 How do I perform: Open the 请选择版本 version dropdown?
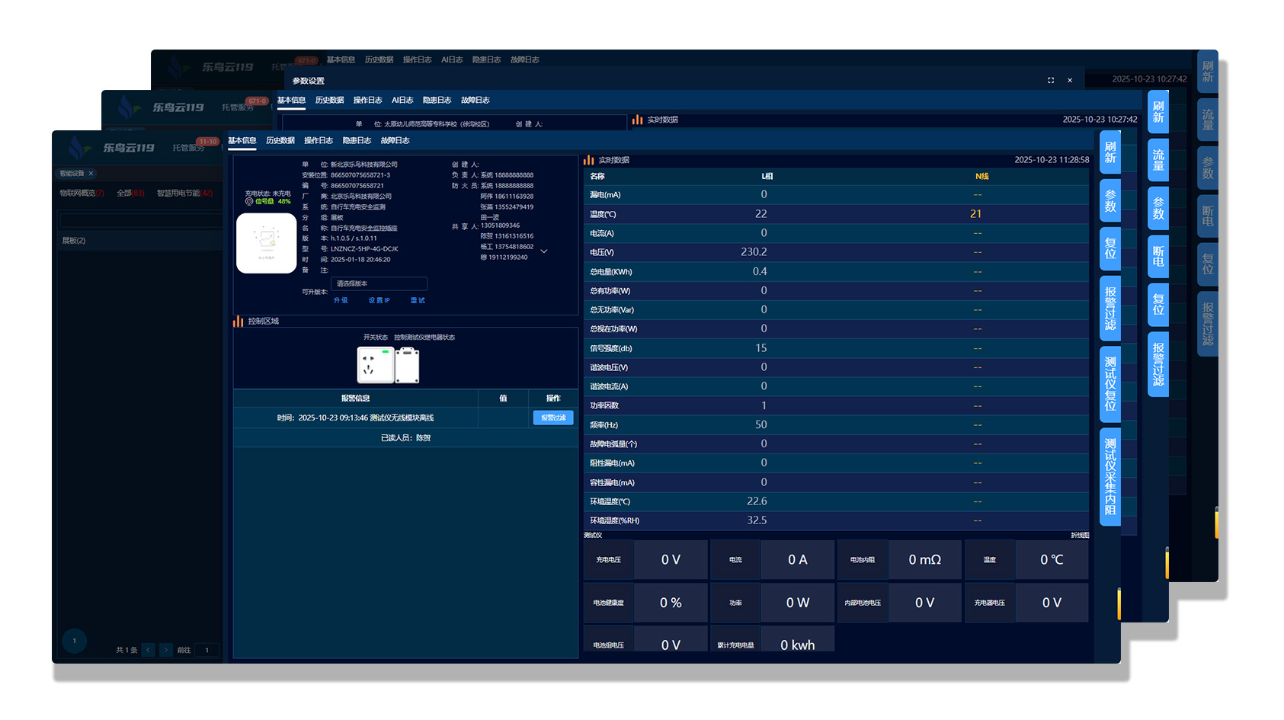tap(379, 283)
